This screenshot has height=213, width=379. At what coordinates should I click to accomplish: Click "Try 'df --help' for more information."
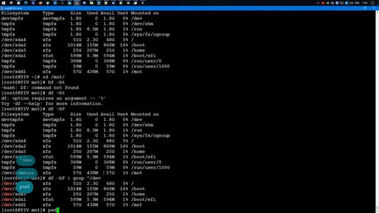pos(52,104)
